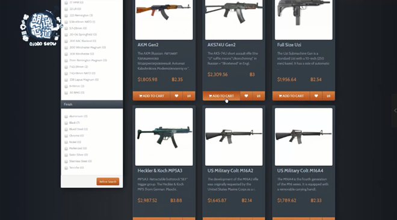Toggle the .50 BMG caliber checkbox
Screen dimensions: 397x220
tap(66, 93)
